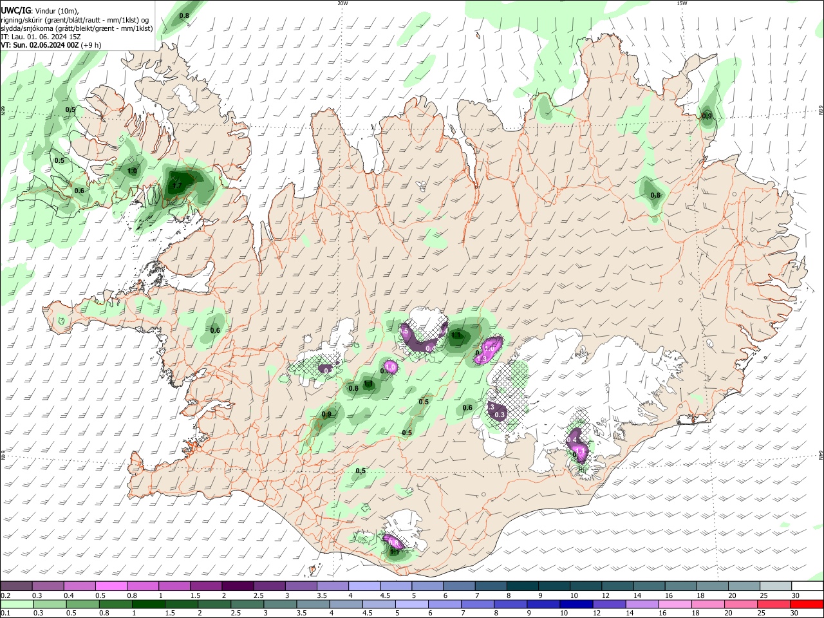Screen dimensions: 824x618
Task: Select the 8 dark teal swatch in top row
Action: pos(522,586)
